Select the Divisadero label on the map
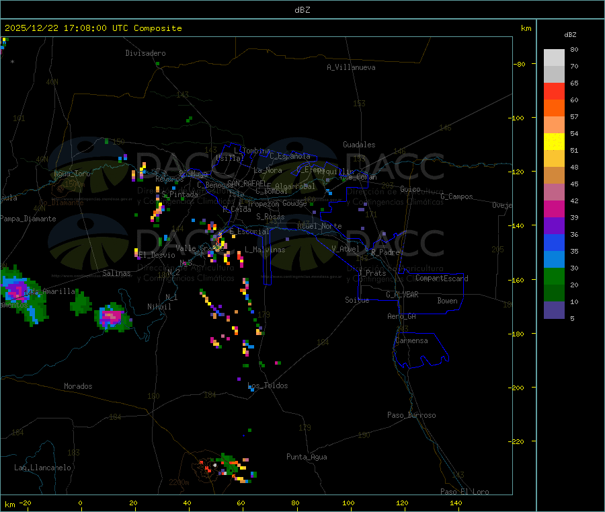This screenshot has height=512, width=605. click(145, 53)
